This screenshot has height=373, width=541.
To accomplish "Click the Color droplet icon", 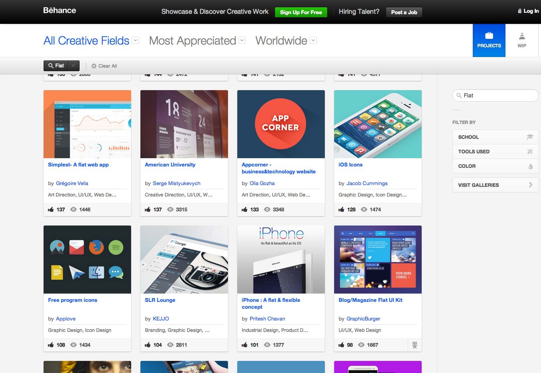I will click(530, 166).
